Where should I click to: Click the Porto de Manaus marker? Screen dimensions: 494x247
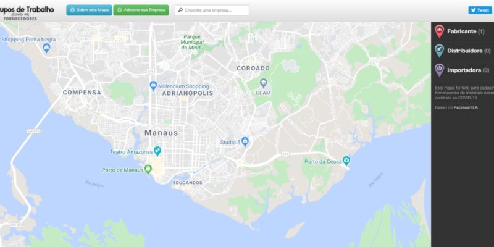[148, 169]
